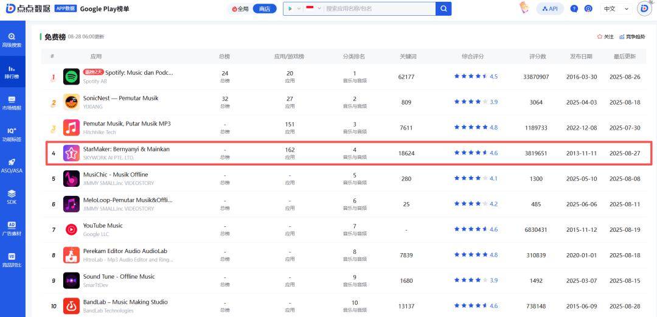Click keyword count 13137 for BandLab
657x317 pixels.
click(x=406, y=307)
